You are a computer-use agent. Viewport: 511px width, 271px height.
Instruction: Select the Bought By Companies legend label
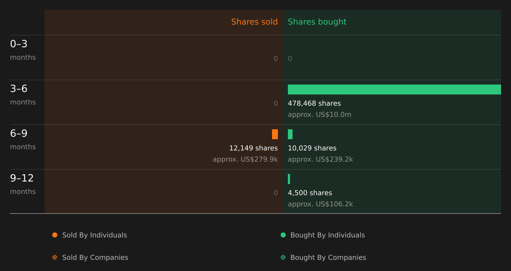pyautogui.click(x=328, y=258)
